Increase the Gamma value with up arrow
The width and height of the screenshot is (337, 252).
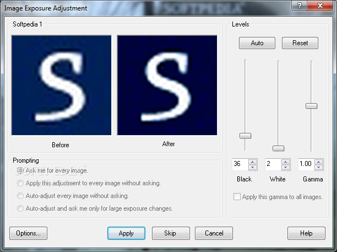(x=318, y=162)
